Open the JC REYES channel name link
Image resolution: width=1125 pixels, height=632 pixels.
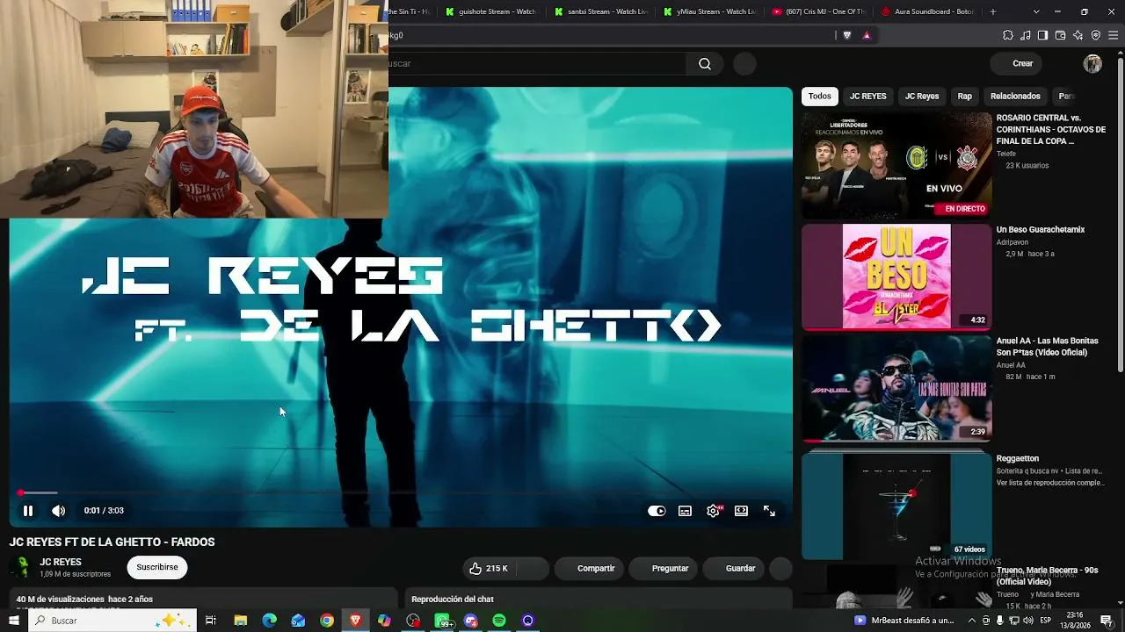coord(61,563)
